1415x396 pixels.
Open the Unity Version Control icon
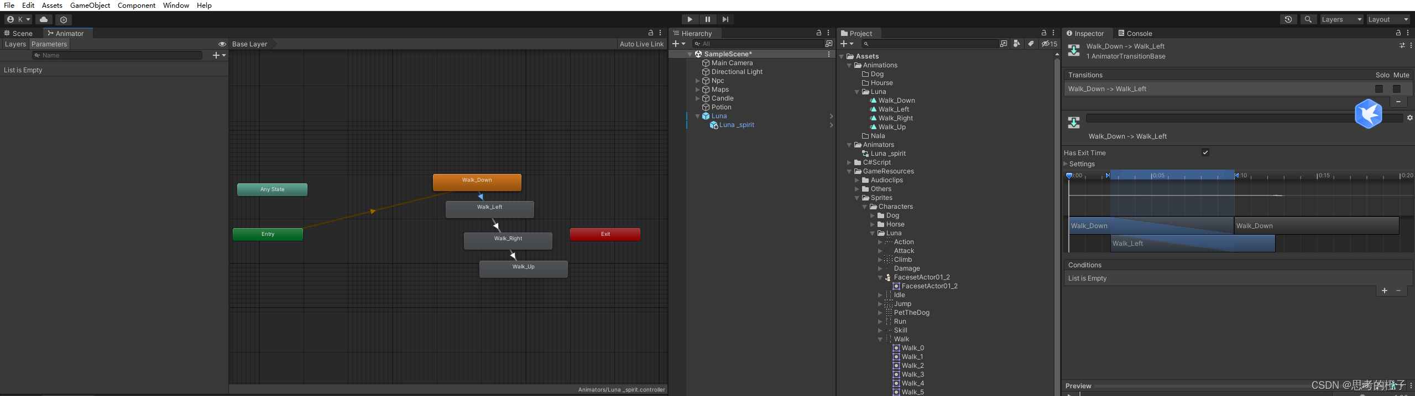(x=64, y=19)
